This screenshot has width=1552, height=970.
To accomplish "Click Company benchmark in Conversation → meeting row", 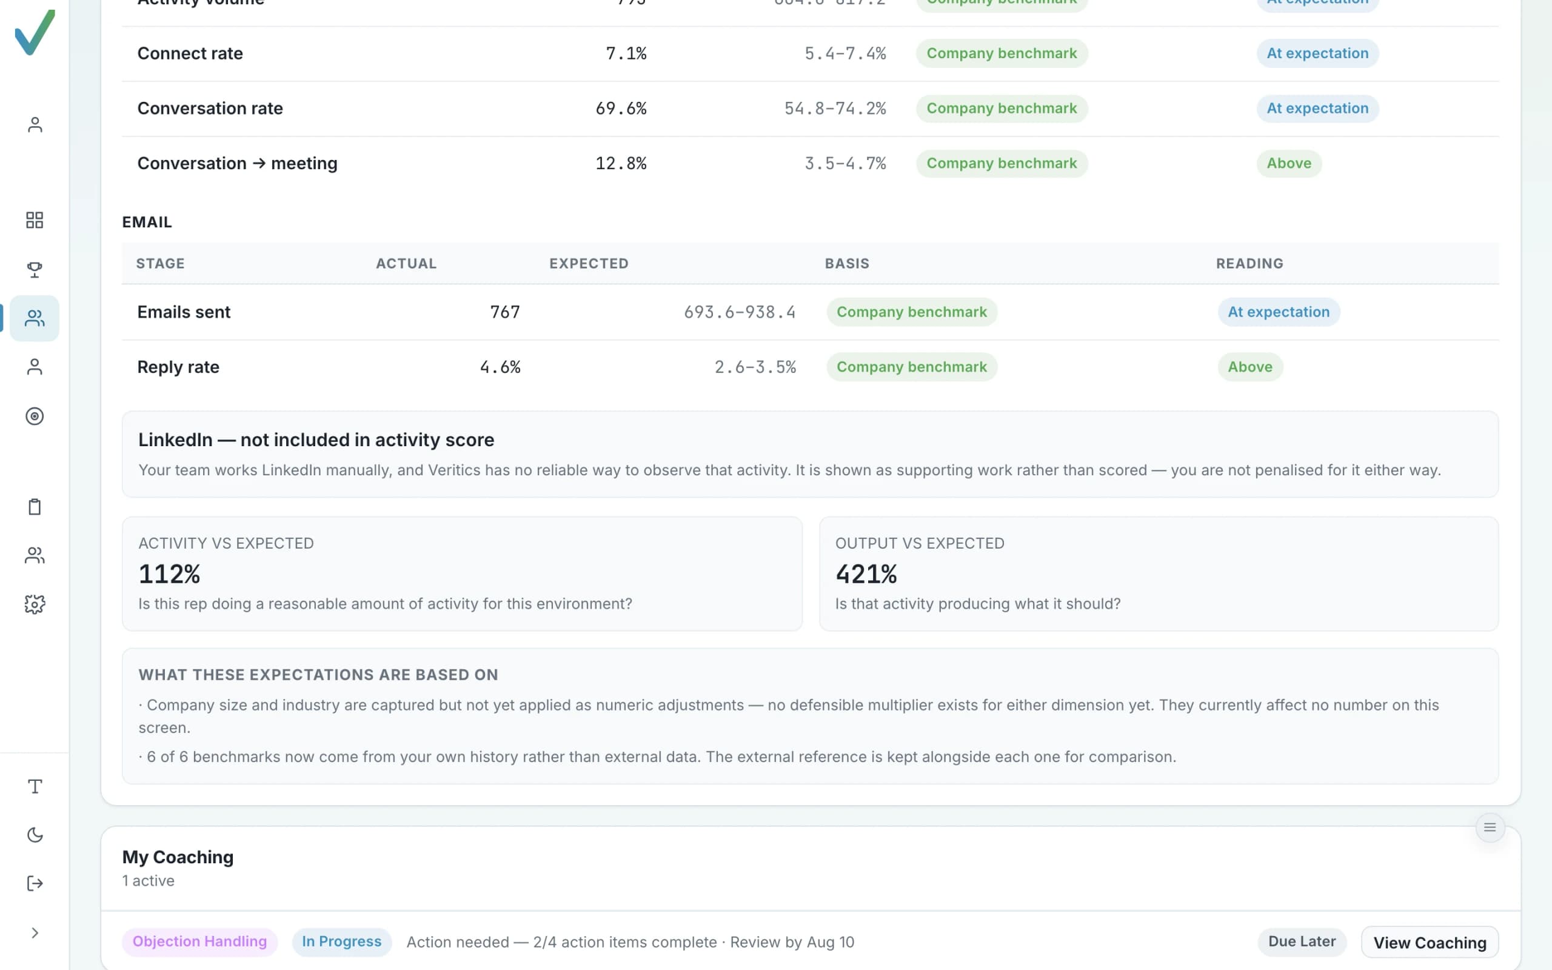I will 1002,164.
